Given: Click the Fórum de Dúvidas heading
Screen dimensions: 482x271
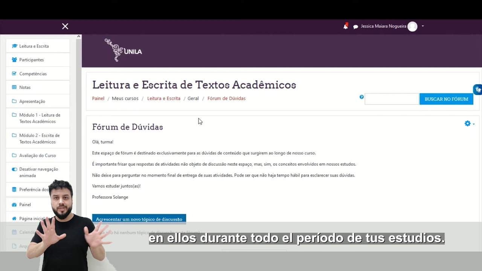Looking at the screenshot, I should (x=128, y=127).
